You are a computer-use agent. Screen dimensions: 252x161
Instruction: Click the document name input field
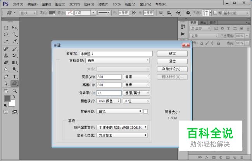[x=116, y=54]
